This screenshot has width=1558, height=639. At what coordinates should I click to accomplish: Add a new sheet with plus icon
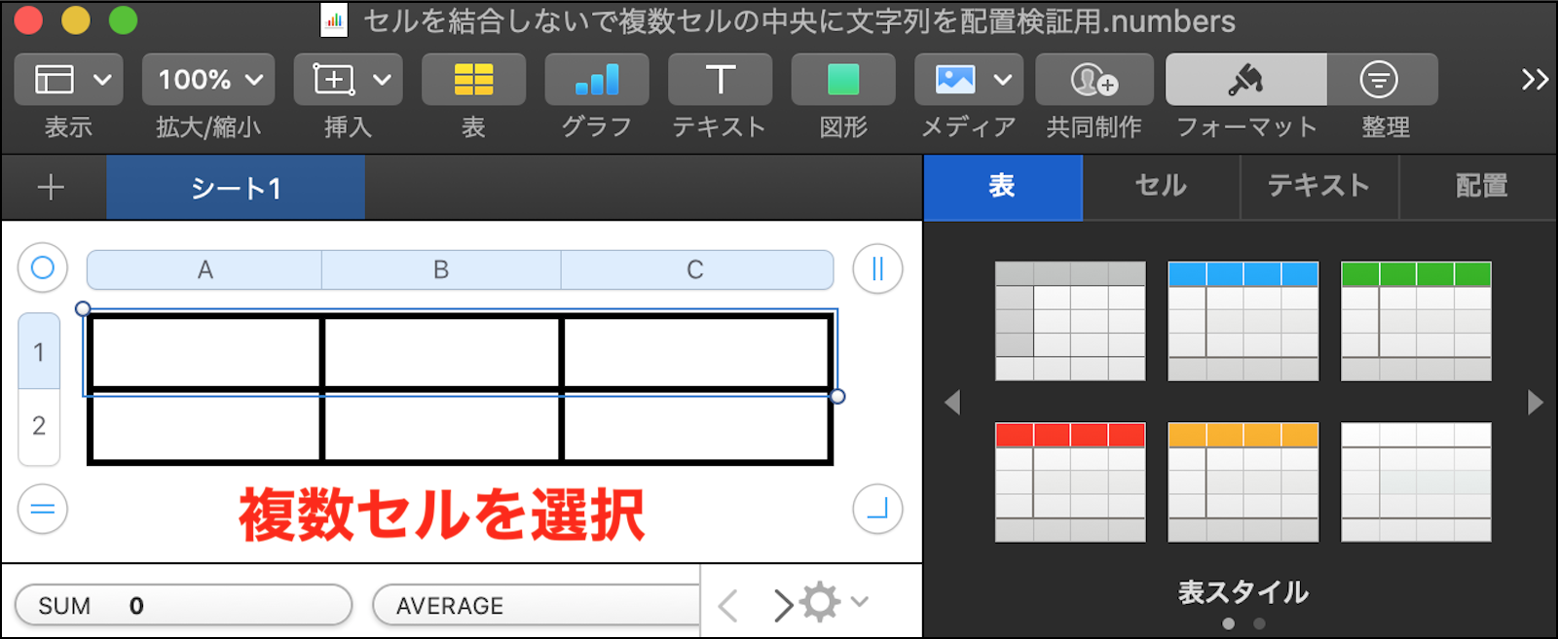[x=51, y=187]
